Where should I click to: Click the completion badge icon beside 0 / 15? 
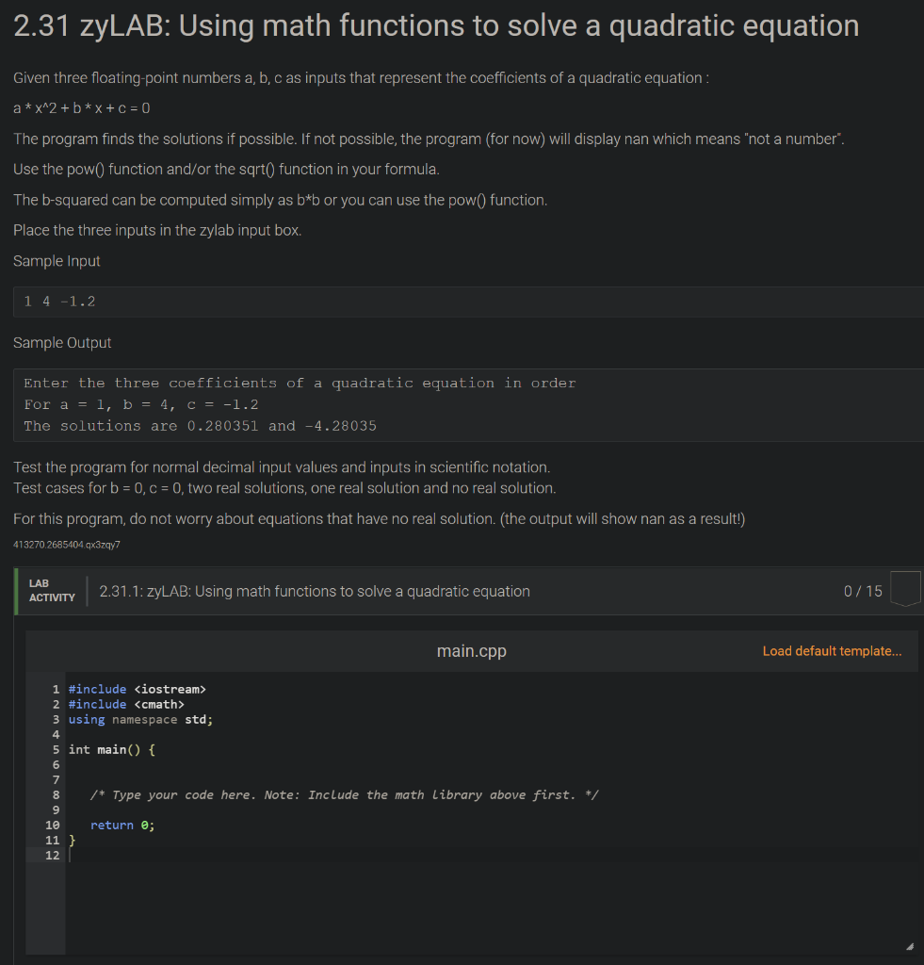905,589
